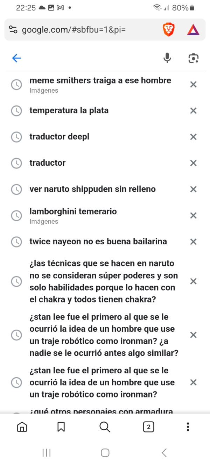Start voice search with microphone icon
Image resolution: width=210 pixels, height=466 pixels.
coord(167,58)
